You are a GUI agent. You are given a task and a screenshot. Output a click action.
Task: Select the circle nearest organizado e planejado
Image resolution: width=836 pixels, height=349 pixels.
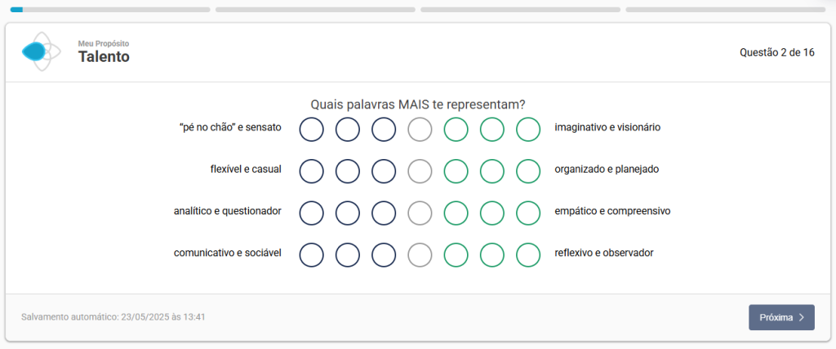pos(528,170)
